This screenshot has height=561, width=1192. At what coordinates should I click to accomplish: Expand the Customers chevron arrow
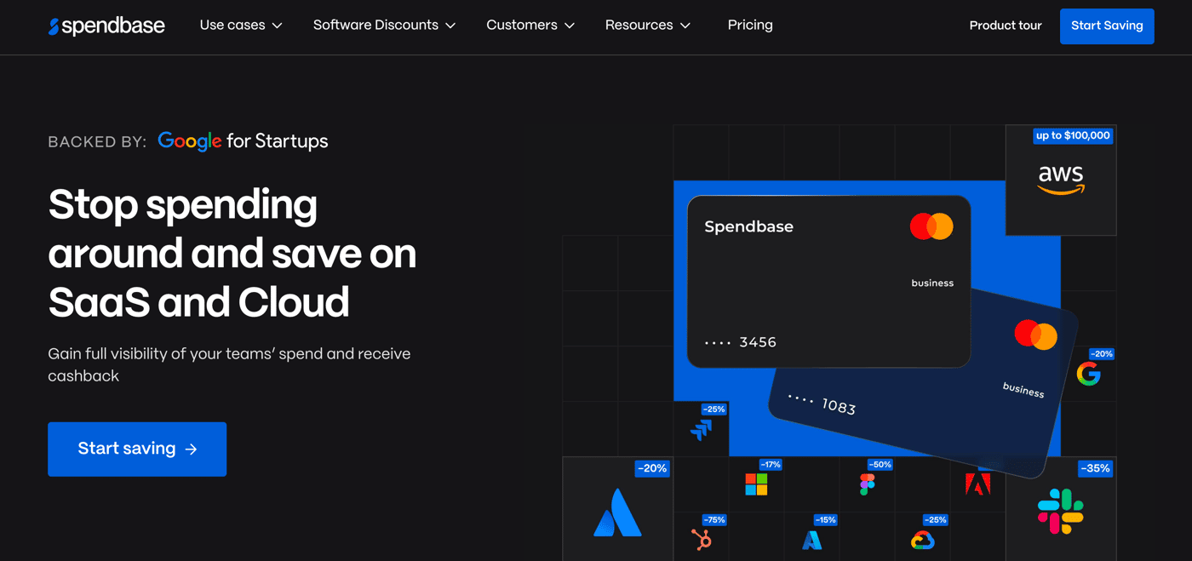pyautogui.click(x=570, y=26)
